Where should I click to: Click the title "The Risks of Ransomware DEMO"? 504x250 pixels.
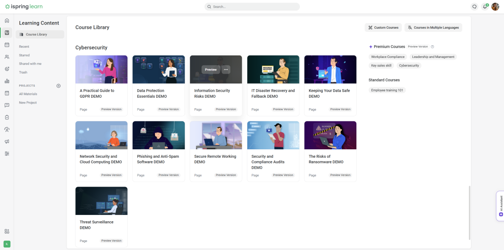click(326, 159)
